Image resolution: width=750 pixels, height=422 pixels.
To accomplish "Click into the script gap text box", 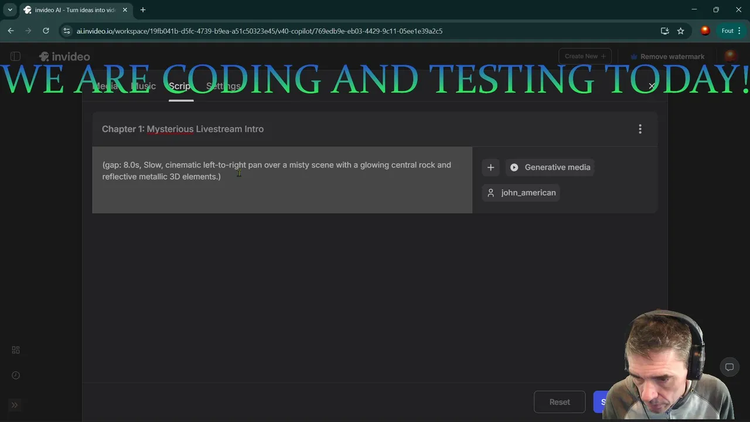I will coord(282,179).
